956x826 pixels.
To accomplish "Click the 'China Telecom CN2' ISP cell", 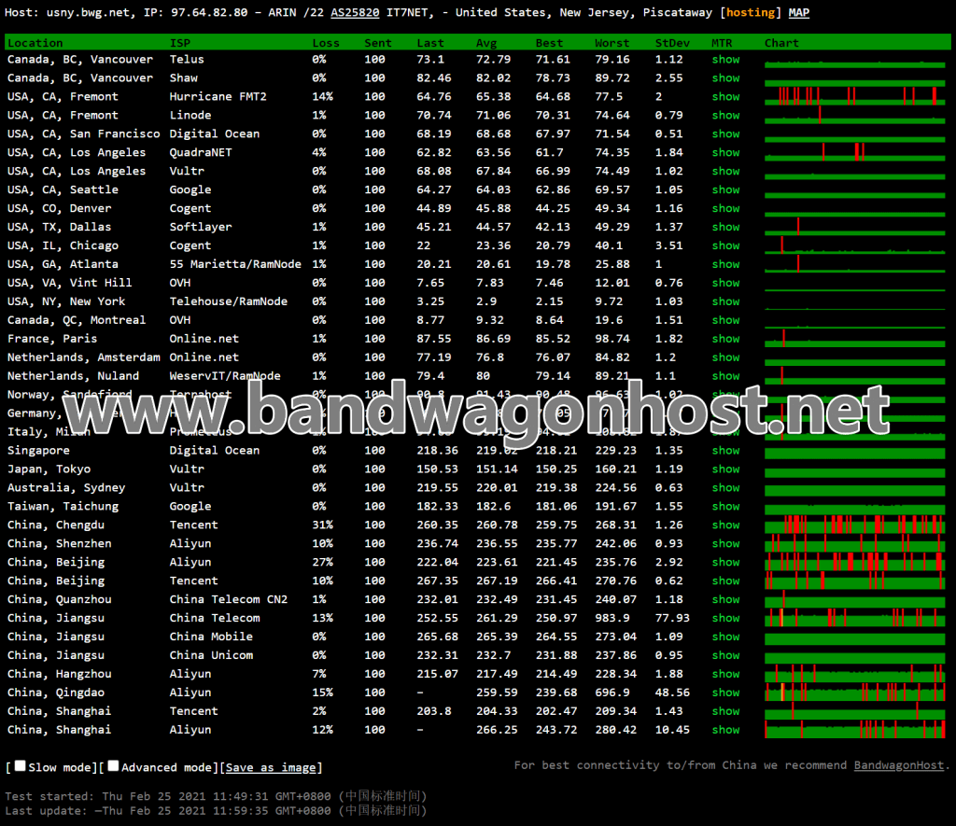I will tap(228, 599).
